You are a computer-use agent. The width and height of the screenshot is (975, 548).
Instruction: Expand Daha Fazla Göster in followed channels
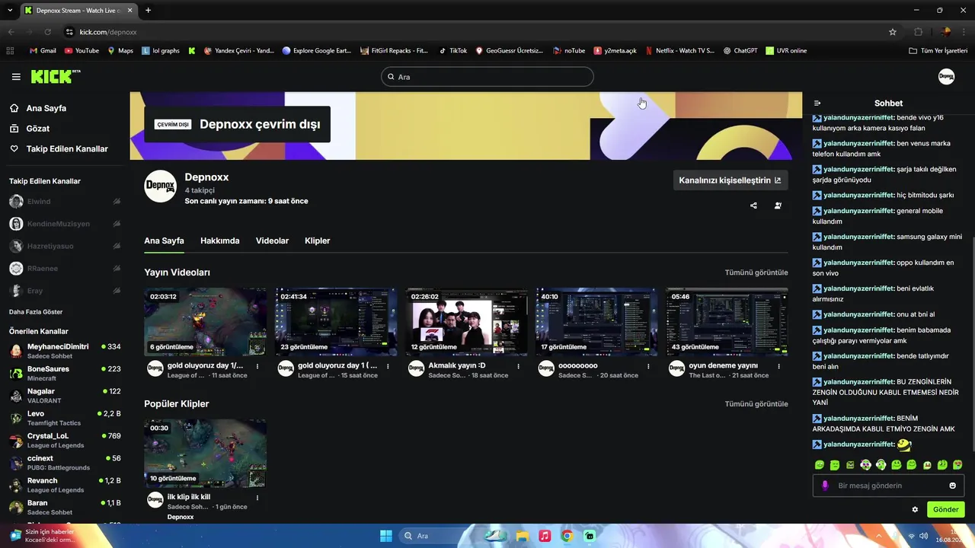pos(36,312)
